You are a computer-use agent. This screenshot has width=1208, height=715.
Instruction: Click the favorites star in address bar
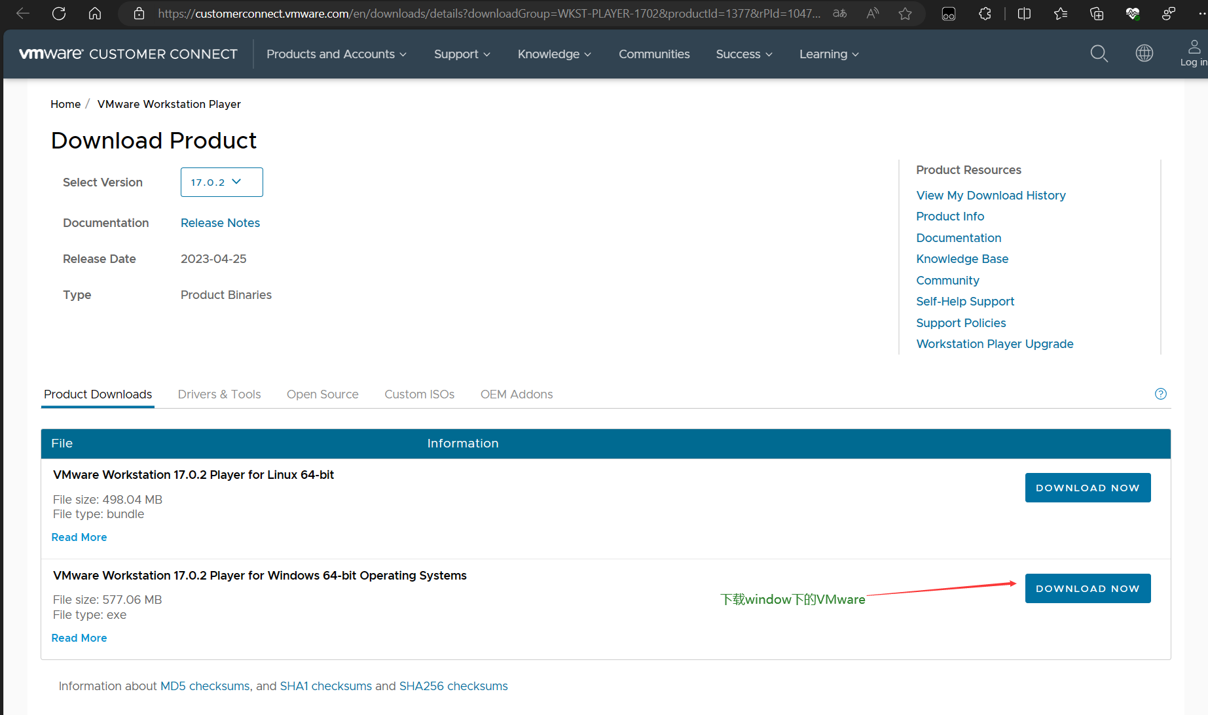click(905, 14)
